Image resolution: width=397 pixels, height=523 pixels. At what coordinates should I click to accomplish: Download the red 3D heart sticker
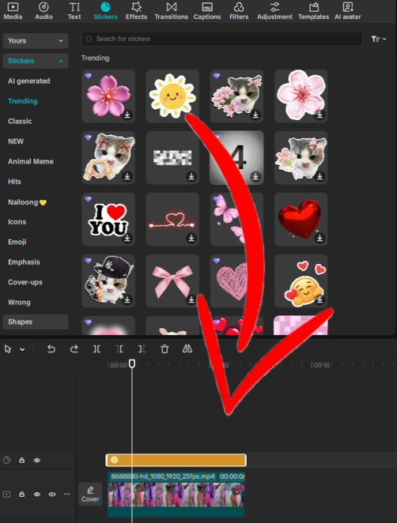[319, 238]
